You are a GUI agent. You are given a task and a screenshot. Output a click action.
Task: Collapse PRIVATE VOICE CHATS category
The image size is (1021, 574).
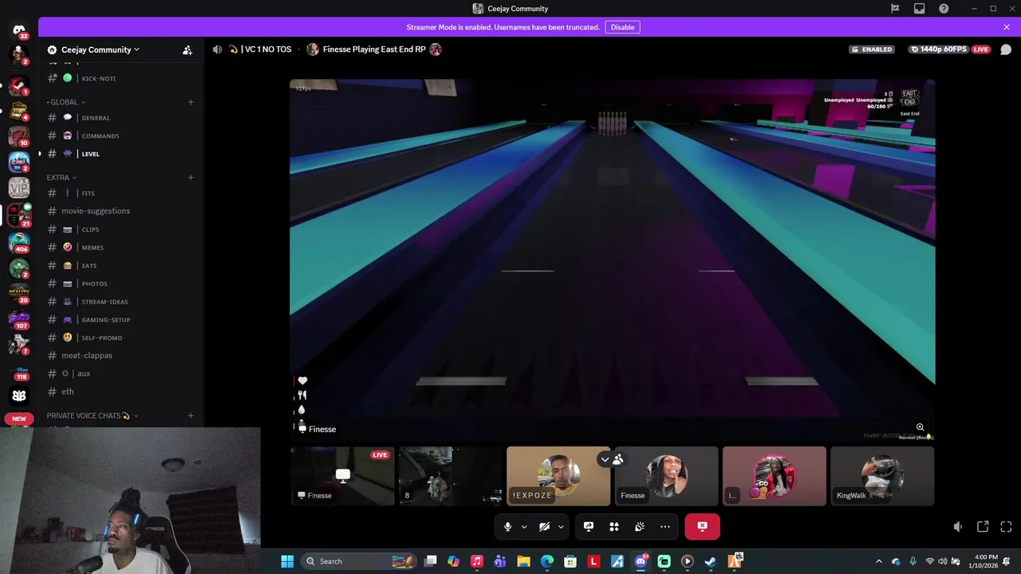[x=92, y=415]
